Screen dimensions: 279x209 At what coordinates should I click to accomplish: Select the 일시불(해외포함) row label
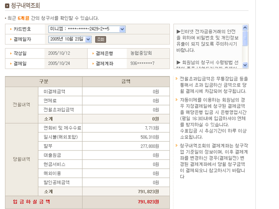pyautogui.click(x=57, y=137)
